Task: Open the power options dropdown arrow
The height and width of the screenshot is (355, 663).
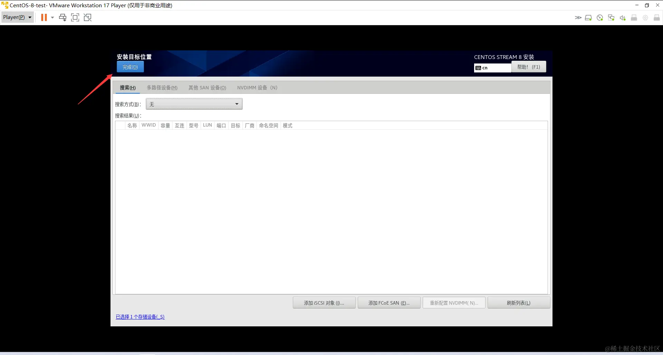Action: tap(52, 17)
